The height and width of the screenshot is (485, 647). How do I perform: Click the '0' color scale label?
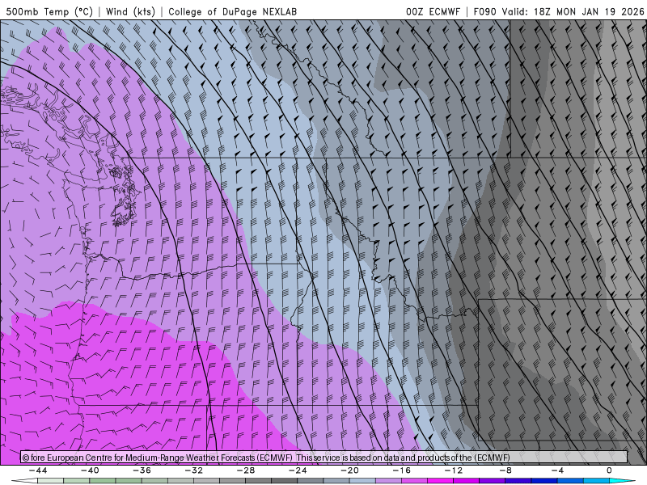(x=610, y=470)
